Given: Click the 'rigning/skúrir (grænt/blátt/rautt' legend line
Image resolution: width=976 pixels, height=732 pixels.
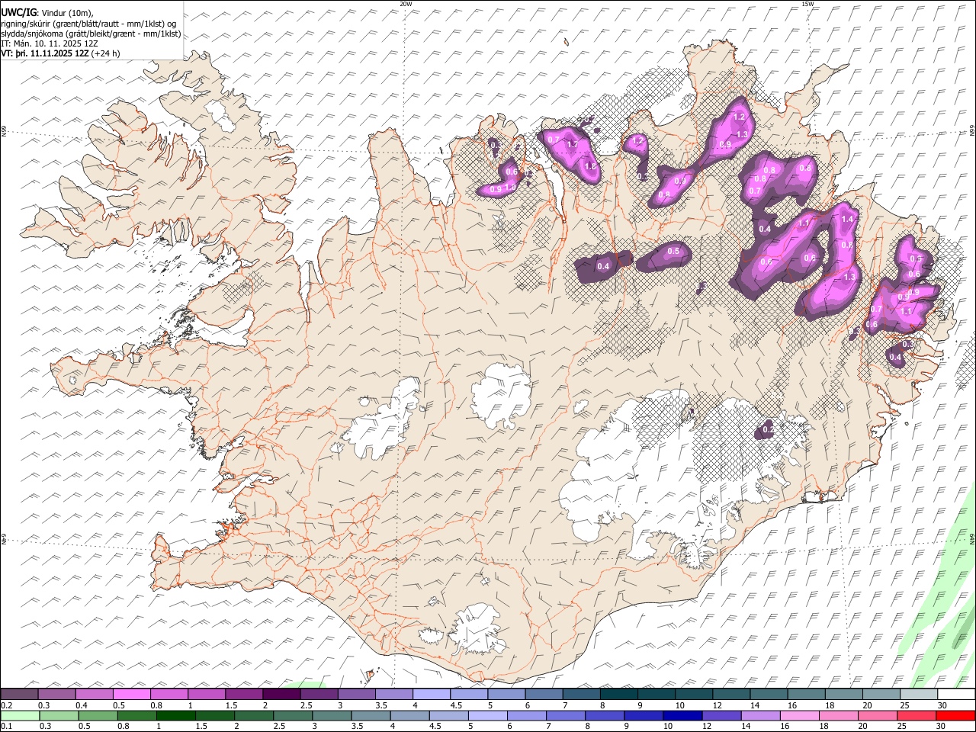Looking at the screenshot, I should click(88, 23).
